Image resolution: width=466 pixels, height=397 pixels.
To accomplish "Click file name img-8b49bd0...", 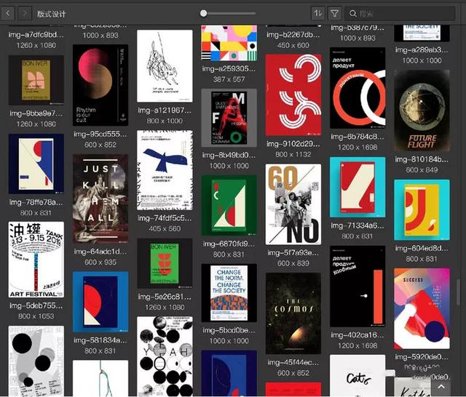I will coord(229,155).
